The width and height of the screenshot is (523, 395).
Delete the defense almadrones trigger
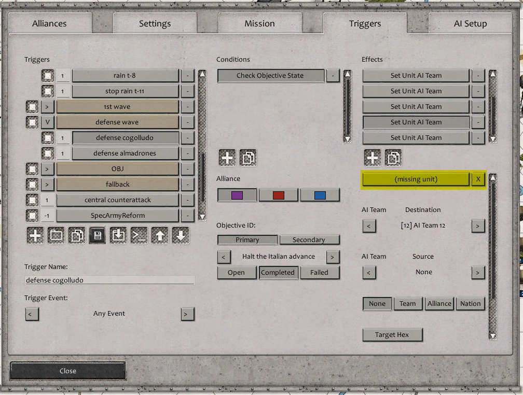[x=188, y=153]
